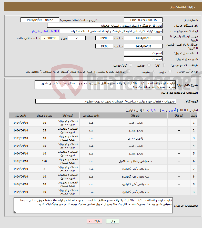
Task: Open the buyer contact info link
Action: pos(45,31)
